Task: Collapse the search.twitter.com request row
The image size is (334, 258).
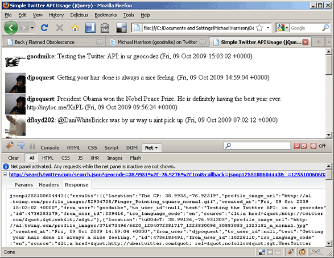Action: click(5, 175)
